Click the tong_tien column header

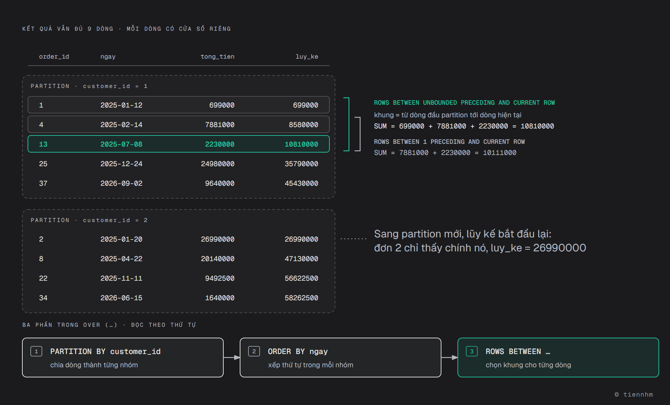[217, 57]
